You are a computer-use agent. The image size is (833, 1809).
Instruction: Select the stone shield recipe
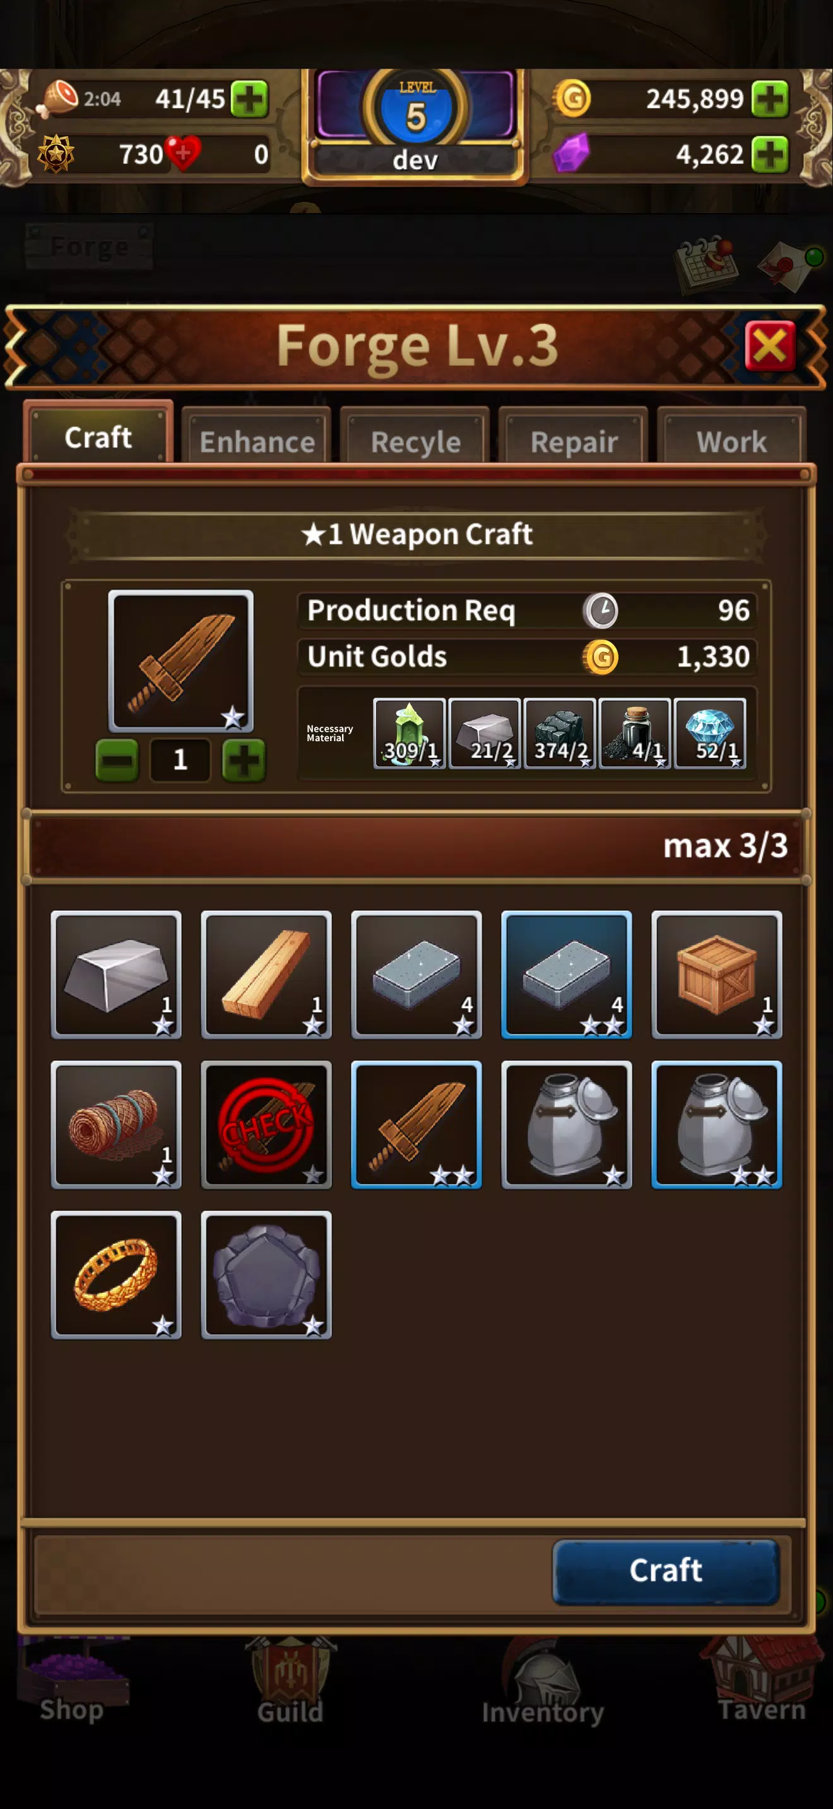coord(266,1275)
